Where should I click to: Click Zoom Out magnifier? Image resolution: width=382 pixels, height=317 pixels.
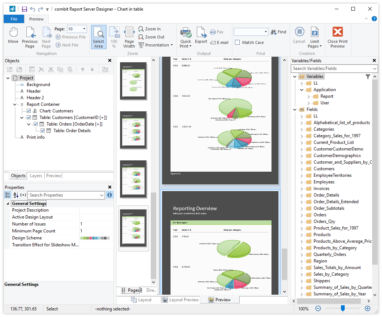point(151,37)
